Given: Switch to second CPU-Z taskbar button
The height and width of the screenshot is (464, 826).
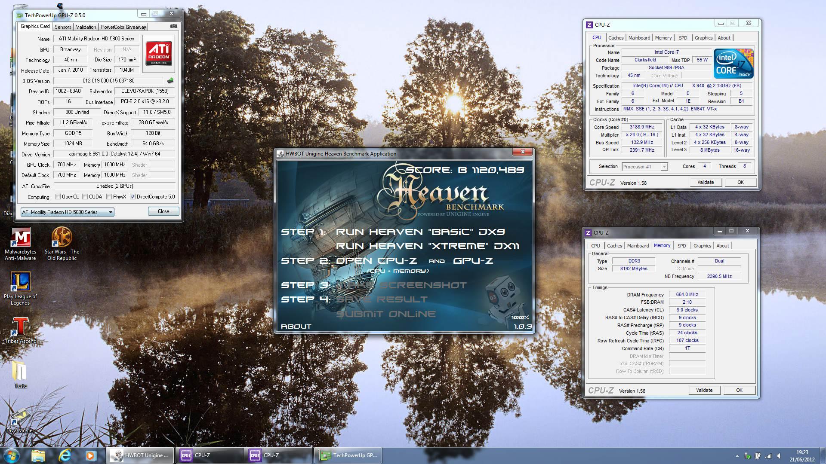Looking at the screenshot, I should [279, 455].
